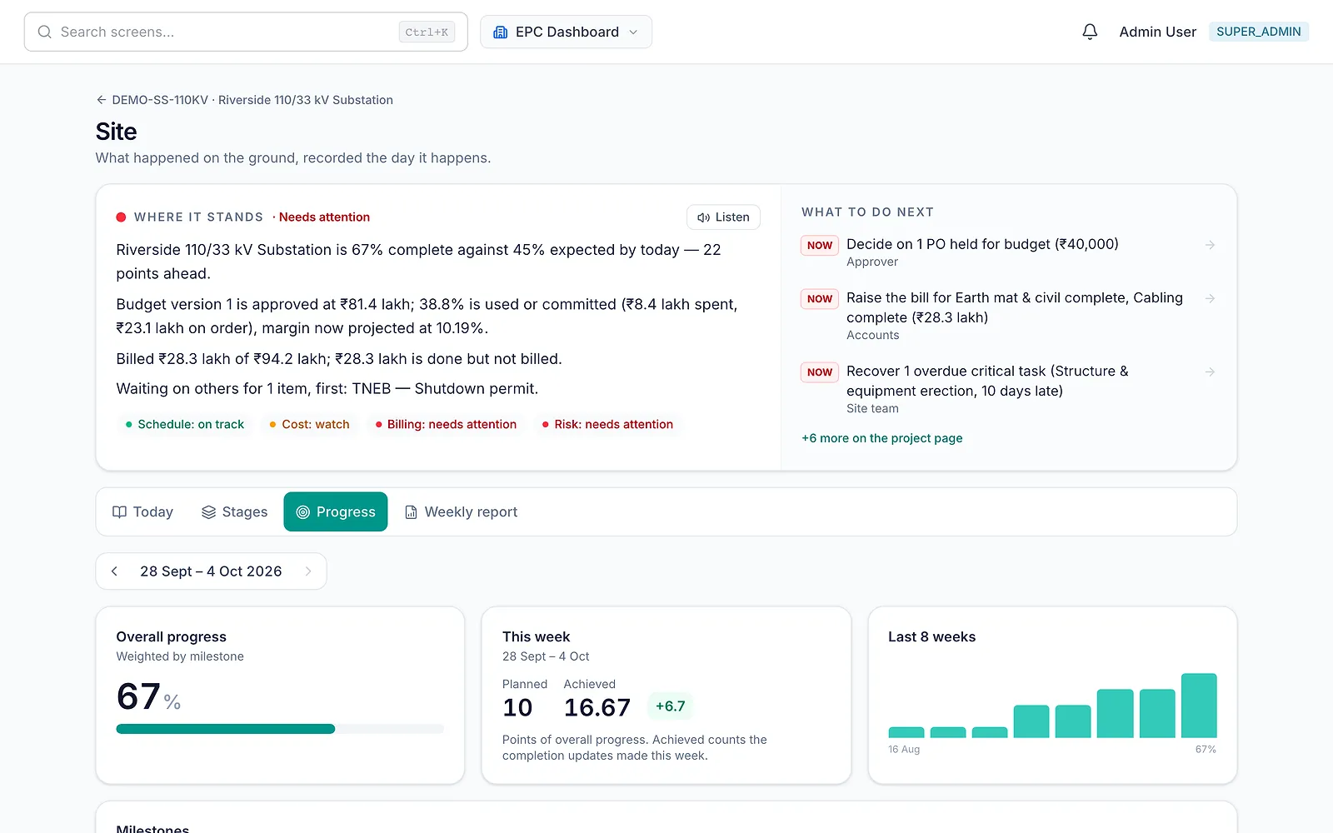The image size is (1333, 833).
Task: Switch to the Stages tab
Action: [x=234, y=511]
